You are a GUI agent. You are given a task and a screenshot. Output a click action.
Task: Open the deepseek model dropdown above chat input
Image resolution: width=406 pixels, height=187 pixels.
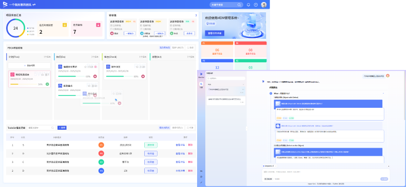pos(270,166)
